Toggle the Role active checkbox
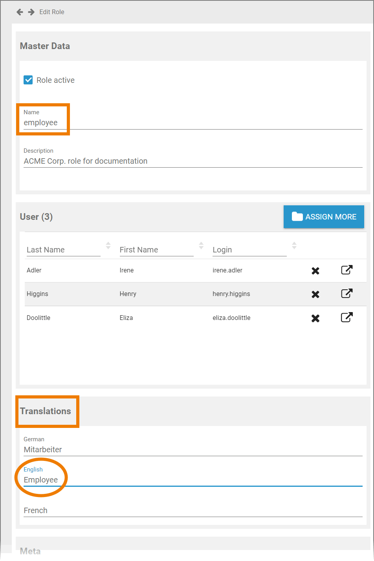The width and height of the screenshot is (374, 561). tap(28, 80)
